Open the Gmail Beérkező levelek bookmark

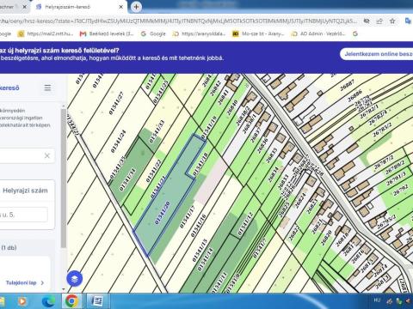coord(107,33)
